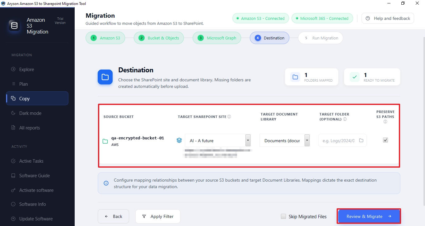Click Activate software in sidebar

tap(37, 190)
